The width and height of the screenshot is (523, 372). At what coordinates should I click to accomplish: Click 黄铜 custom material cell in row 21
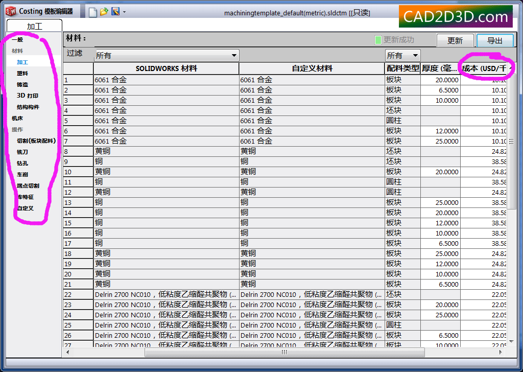pos(312,284)
